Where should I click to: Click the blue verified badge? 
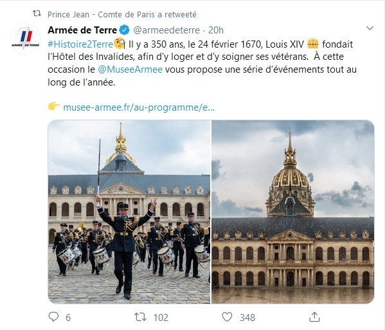[125, 30]
